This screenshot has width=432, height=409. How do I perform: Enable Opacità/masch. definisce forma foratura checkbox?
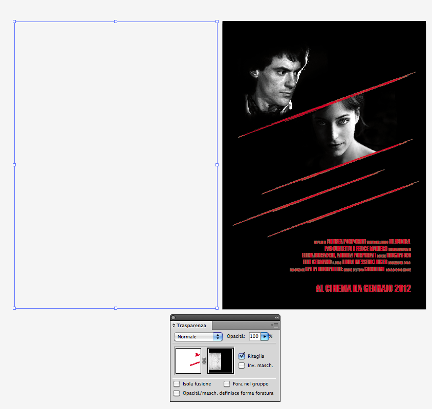[177, 393]
